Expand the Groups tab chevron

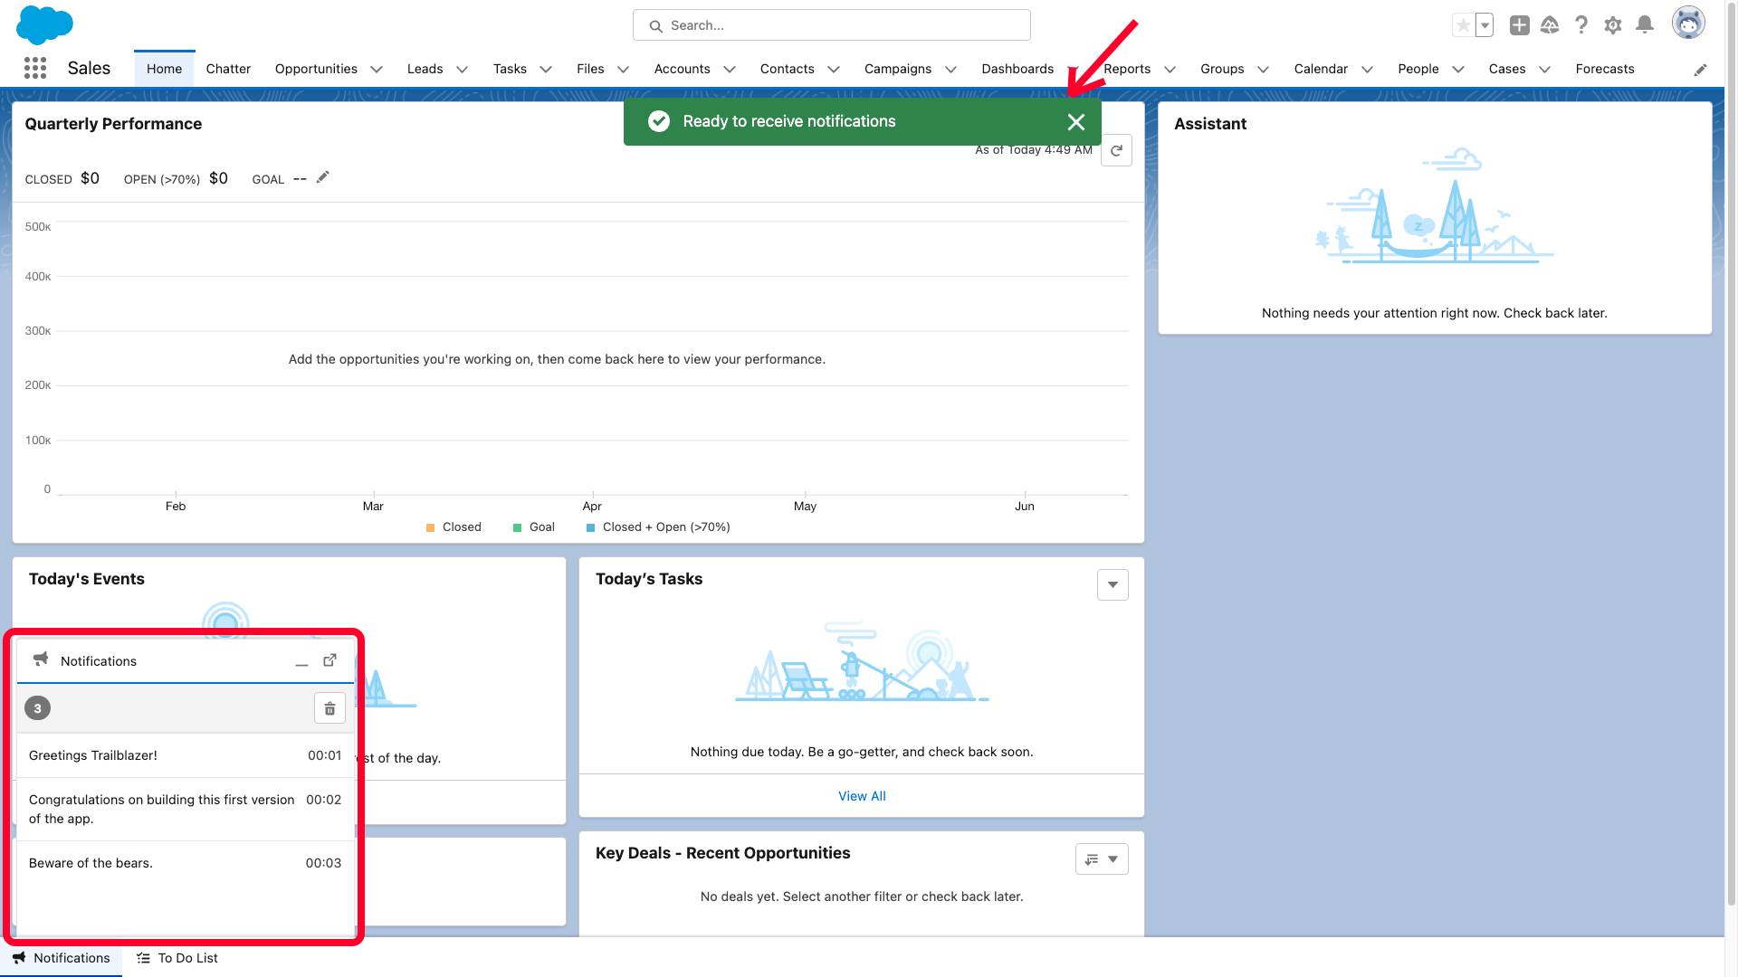click(x=1263, y=70)
